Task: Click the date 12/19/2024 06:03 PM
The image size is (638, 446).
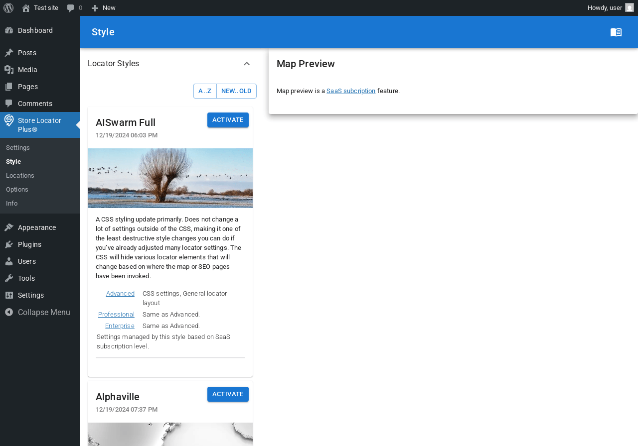Action: pos(127,135)
